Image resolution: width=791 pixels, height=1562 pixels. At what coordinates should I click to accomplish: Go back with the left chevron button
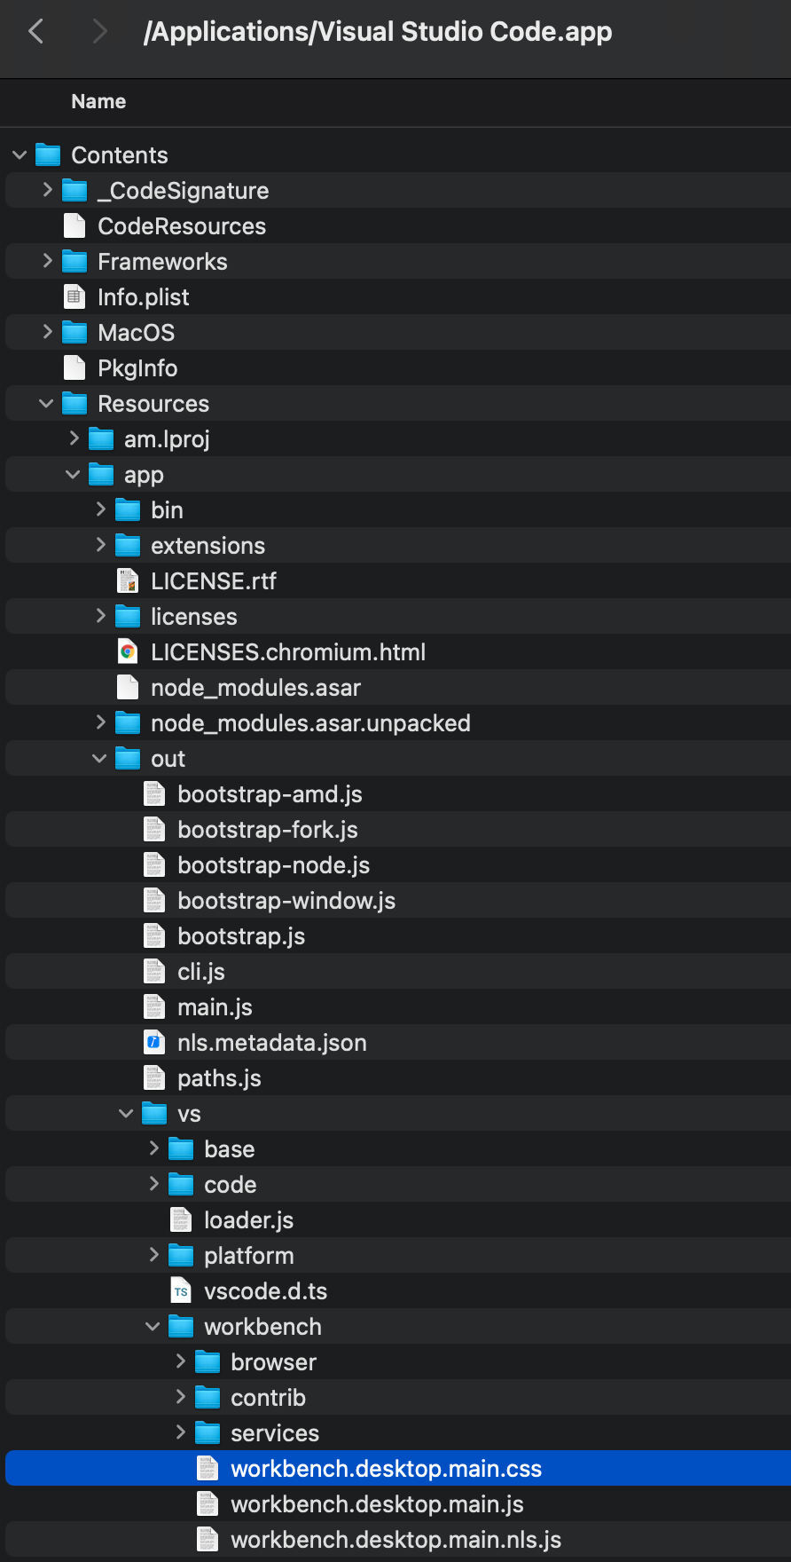pyautogui.click(x=36, y=32)
